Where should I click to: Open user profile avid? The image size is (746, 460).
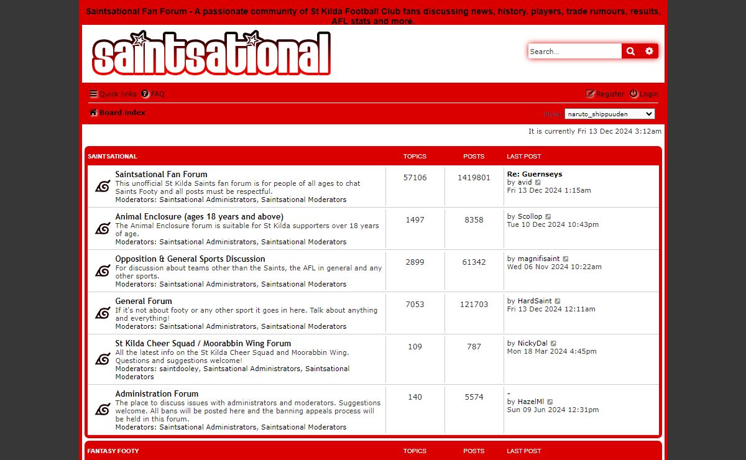coord(525,182)
